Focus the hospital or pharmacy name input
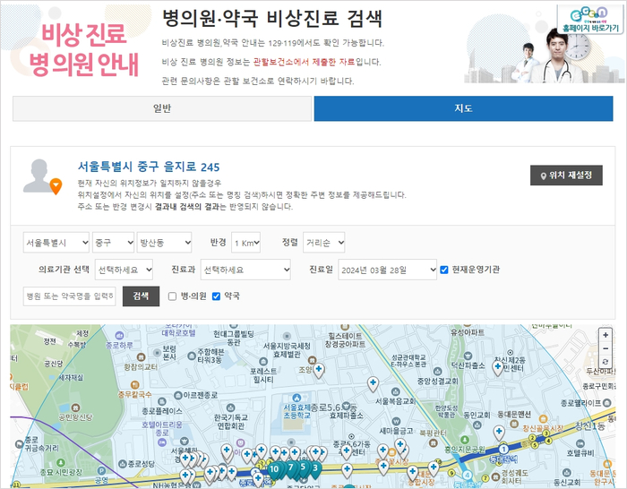The width and height of the screenshot is (627, 489). click(x=70, y=296)
